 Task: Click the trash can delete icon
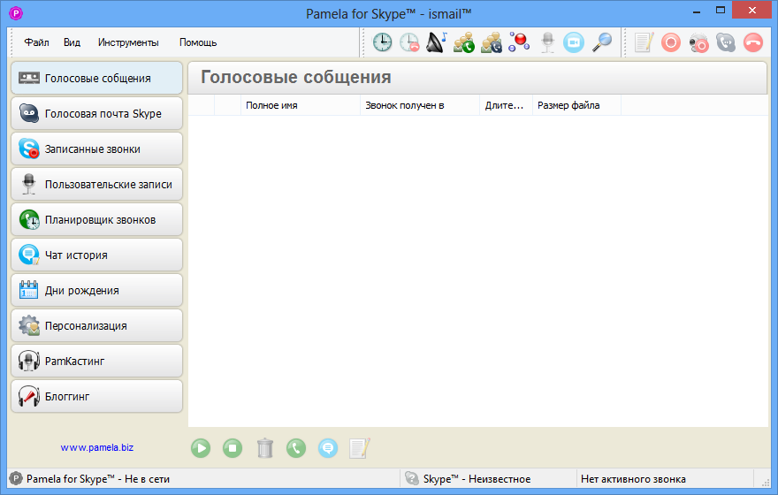265,448
